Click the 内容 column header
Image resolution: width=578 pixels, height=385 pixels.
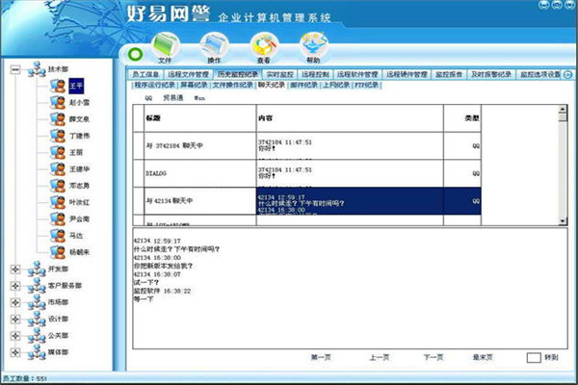tap(350, 118)
